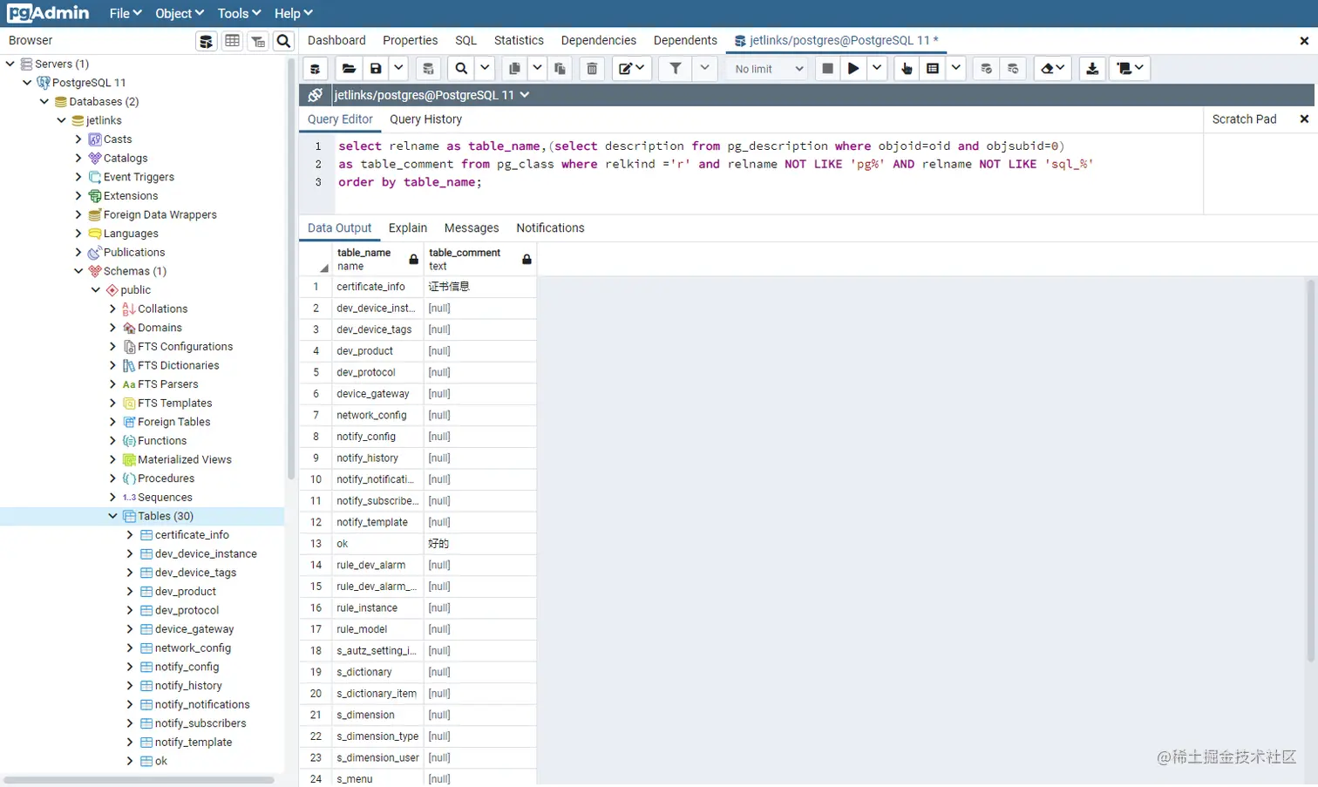Execute the query with the play button
Viewport: 1318px width, 787px height.
(853, 69)
